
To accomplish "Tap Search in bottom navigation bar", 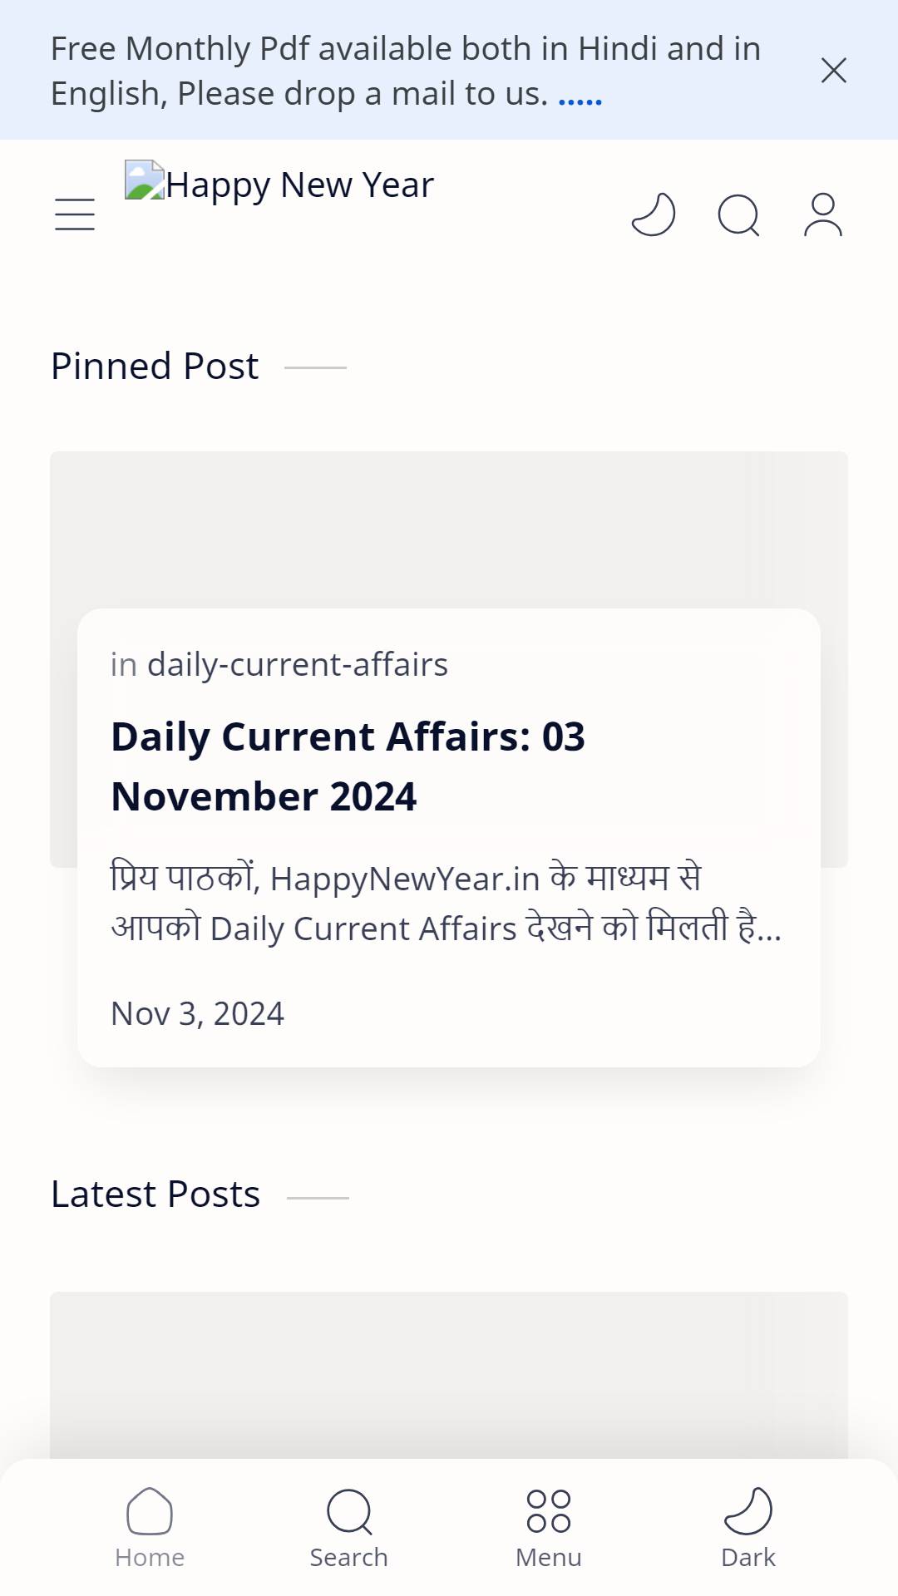I will point(349,1527).
